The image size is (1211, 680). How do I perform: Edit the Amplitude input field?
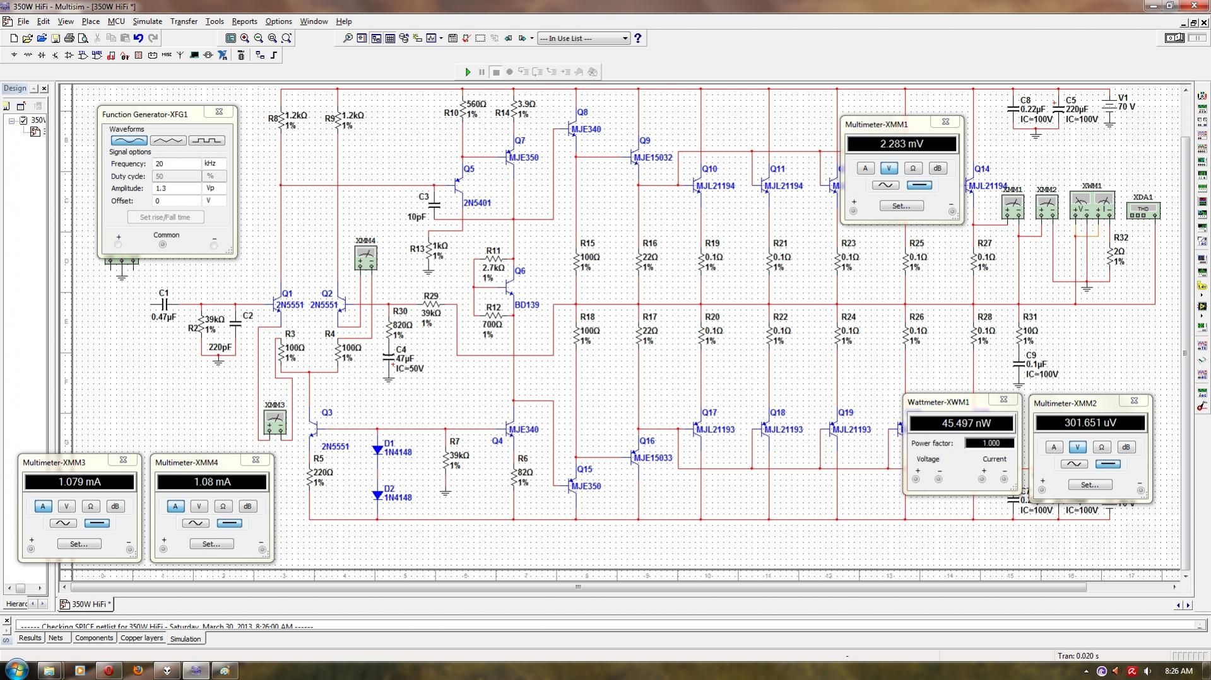177,188
